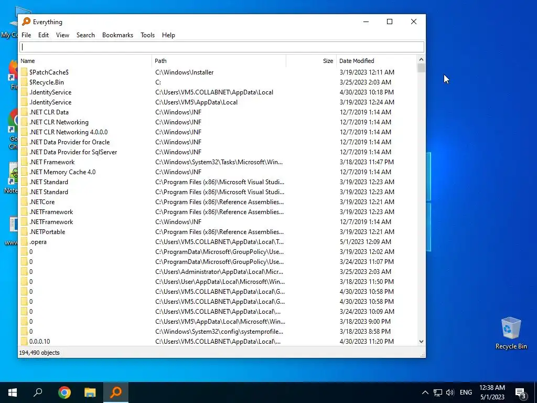
Task: Open Windows taskbar search
Action: pos(38,393)
